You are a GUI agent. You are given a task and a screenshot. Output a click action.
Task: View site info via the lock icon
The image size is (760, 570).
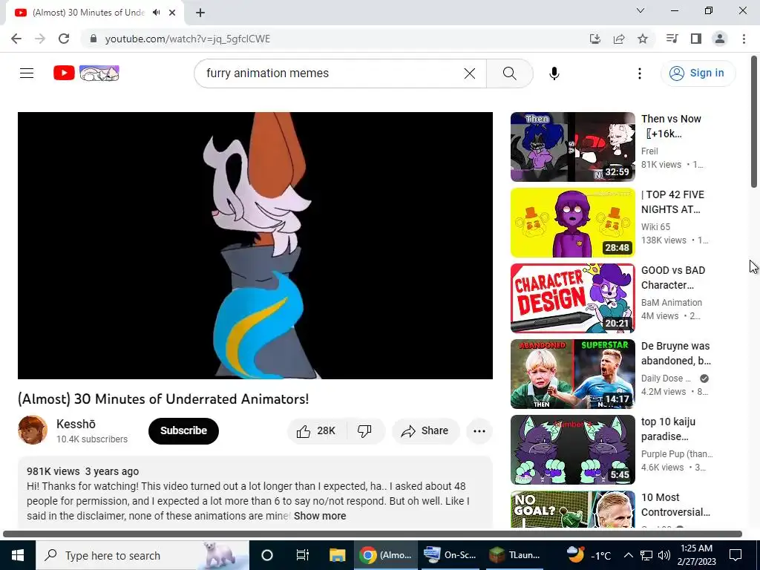point(94,39)
